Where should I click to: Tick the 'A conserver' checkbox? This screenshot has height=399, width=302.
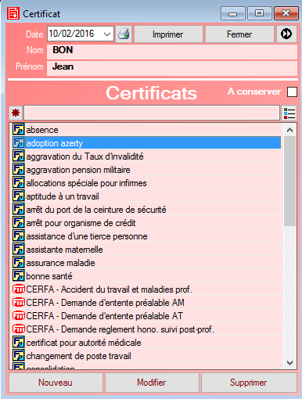(x=292, y=92)
